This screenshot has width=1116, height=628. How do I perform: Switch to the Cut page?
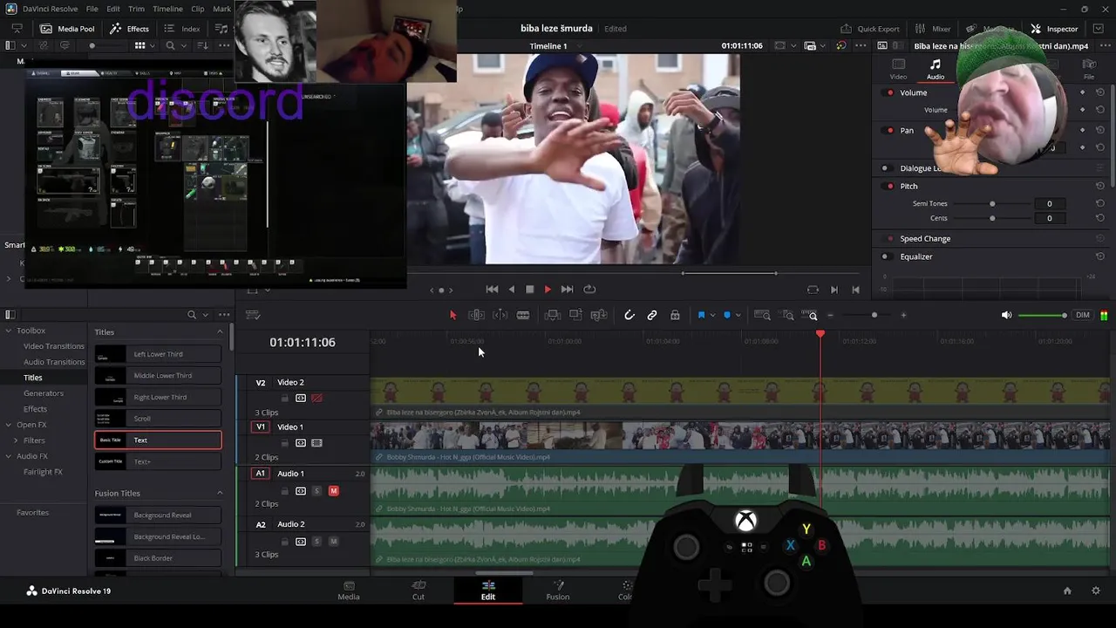coord(418,590)
